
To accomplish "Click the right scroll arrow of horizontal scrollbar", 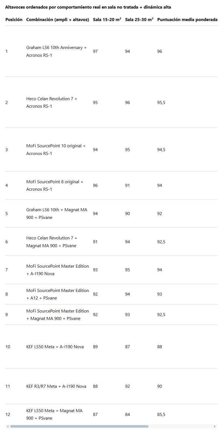I will pyautogui.click(x=215, y=427).
